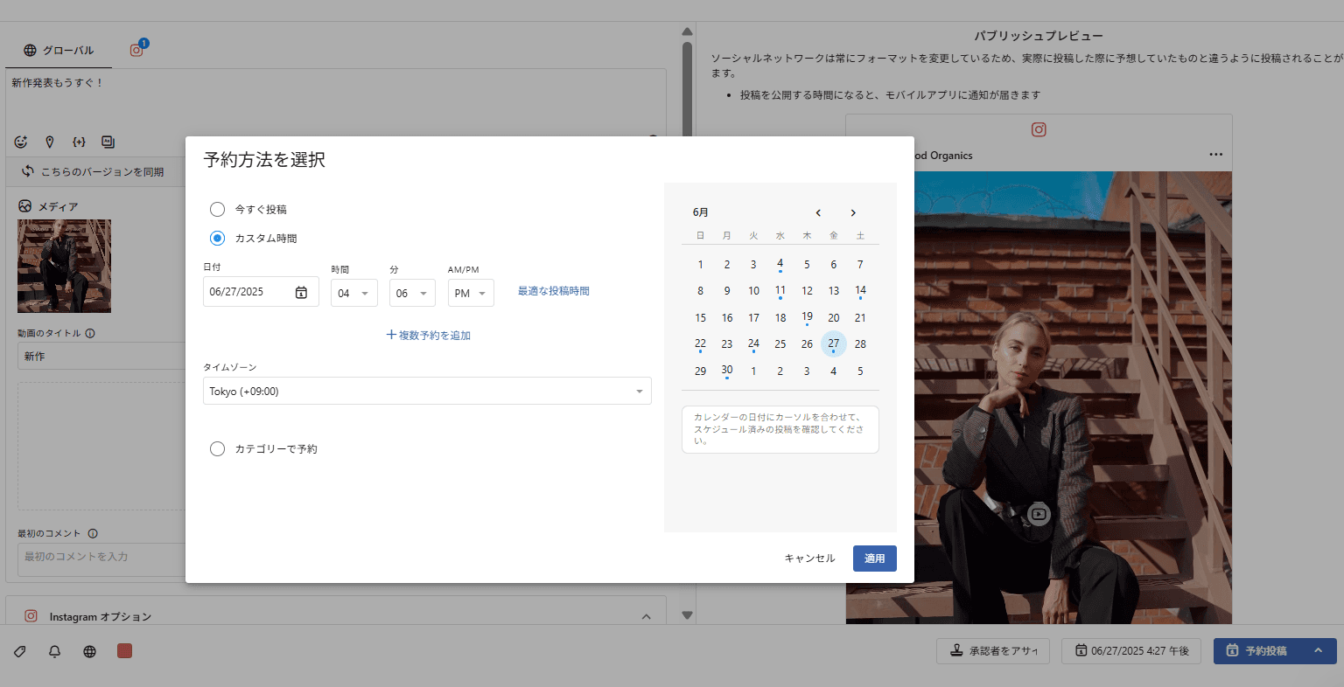Click the emoji picker icon

click(22, 142)
